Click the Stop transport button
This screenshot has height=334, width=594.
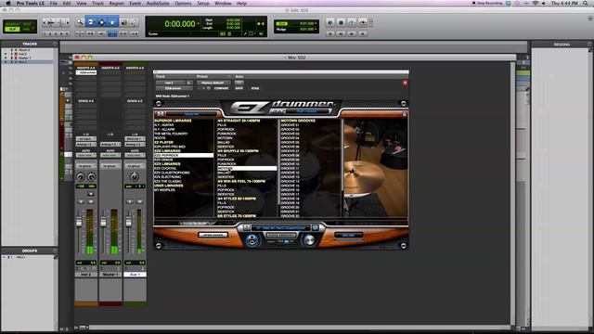[x=341, y=23]
